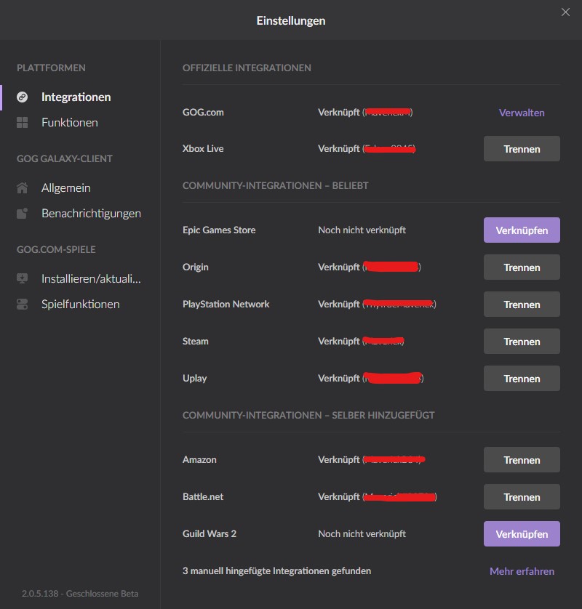Disconnect PlayStation Network via Trennen
Viewport: 582px width, 609px height.
[522, 304]
